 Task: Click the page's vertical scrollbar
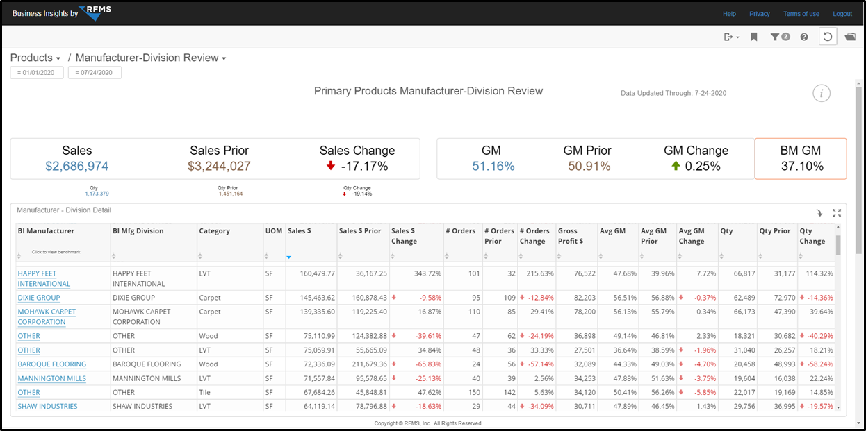point(858,170)
